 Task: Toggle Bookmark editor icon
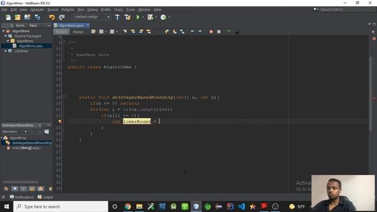click(x=182, y=32)
